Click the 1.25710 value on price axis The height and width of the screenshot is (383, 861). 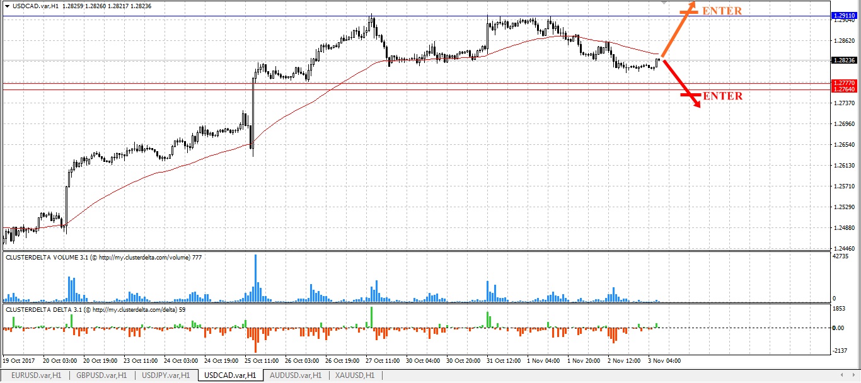[x=843, y=186]
